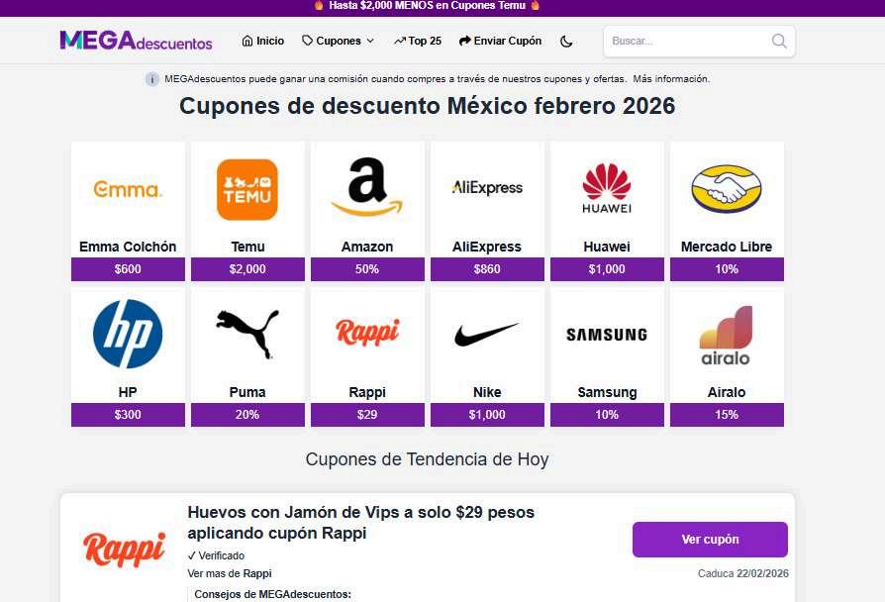The width and height of the screenshot is (885, 602).
Task: Click the fire icon right of the Temu banner text
Action: click(x=535, y=6)
